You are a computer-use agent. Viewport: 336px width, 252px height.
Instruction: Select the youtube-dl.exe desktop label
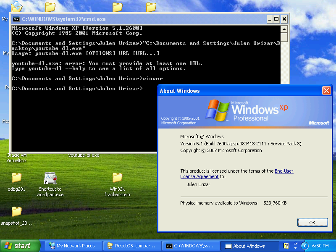pyautogui.click(x=84, y=155)
